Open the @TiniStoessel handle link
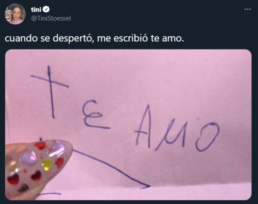Screen dimensions: 258x204 (x=51, y=18)
